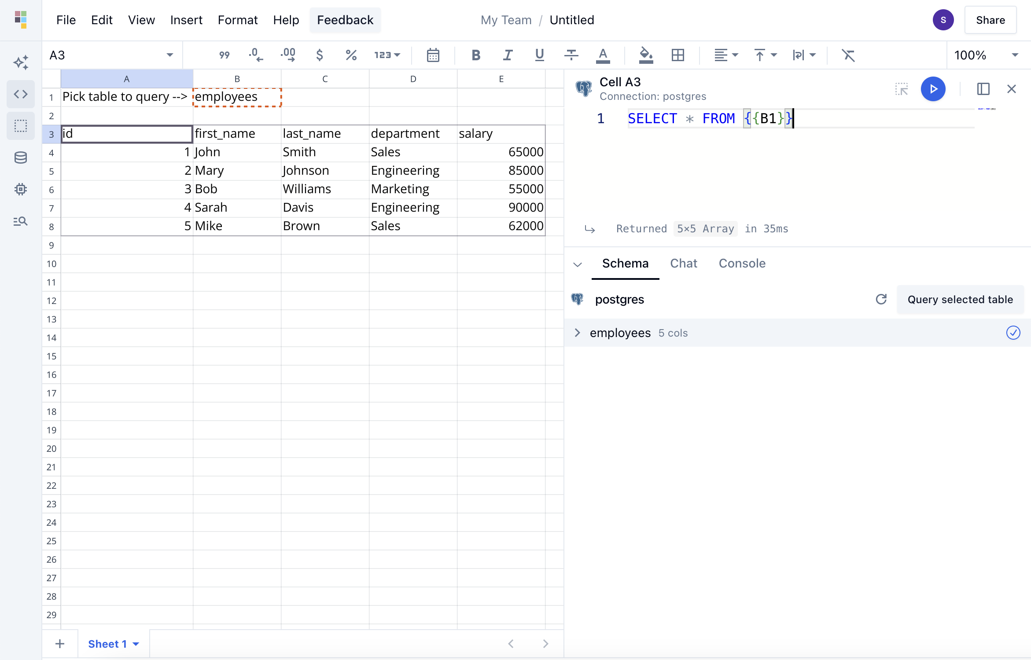
Task: Apply borders using the grid icon
Action: [678, 55]
